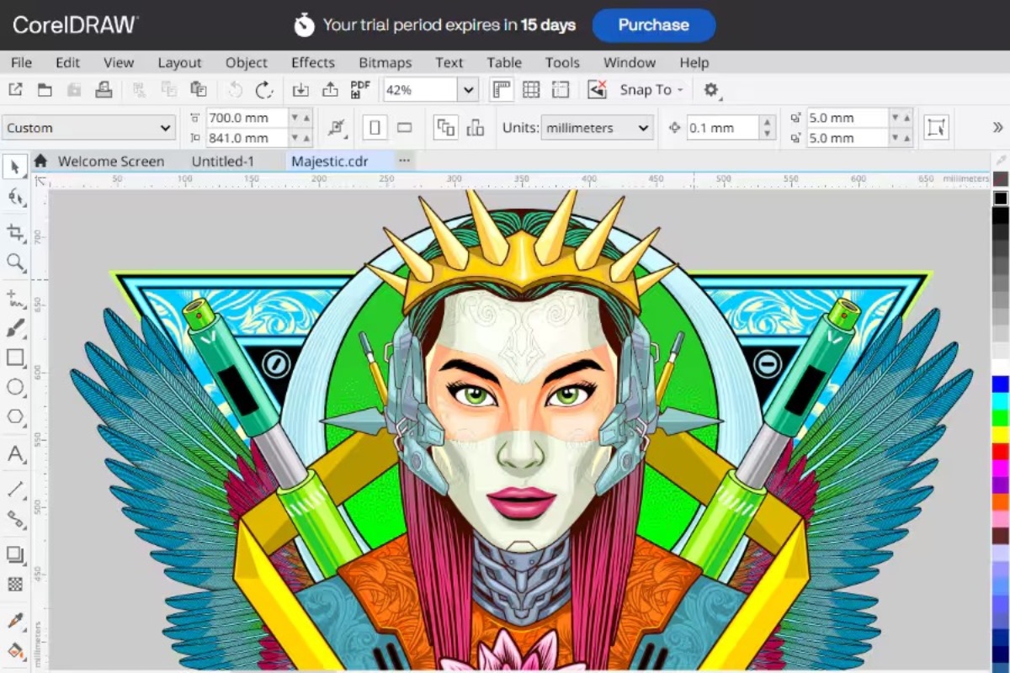The height and width of the screenshot is (673, 1010).
Task: Select the Pick tool
Action: (x=13, y=167)
